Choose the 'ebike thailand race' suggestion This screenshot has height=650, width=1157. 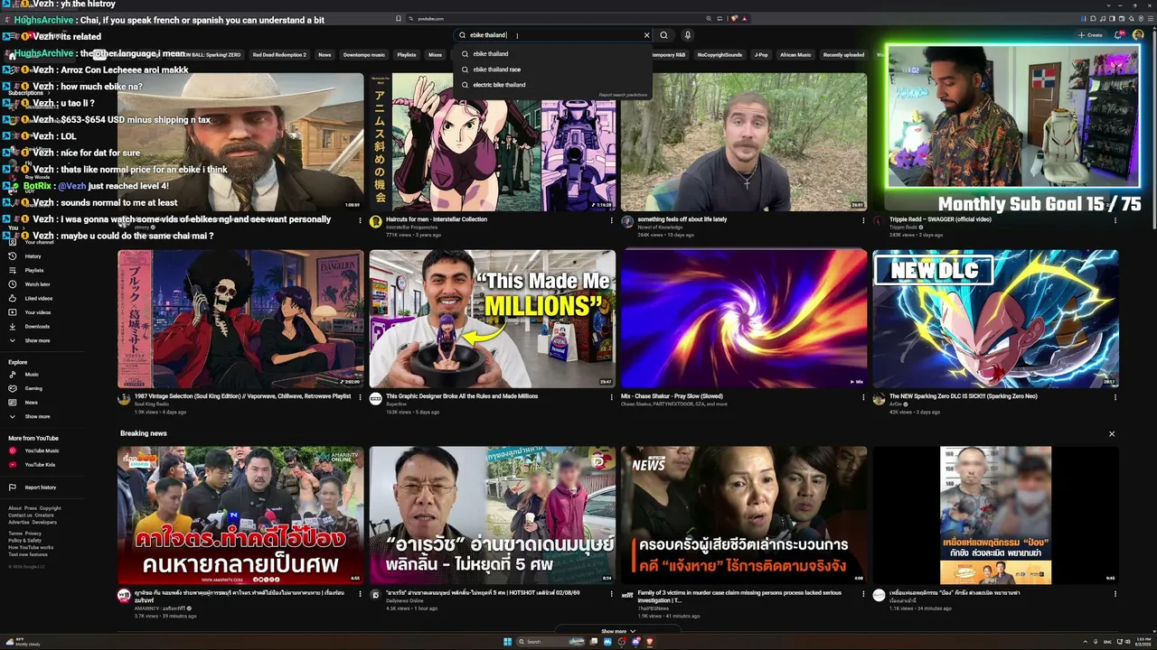pyautogui.click(x=552, y=70)
